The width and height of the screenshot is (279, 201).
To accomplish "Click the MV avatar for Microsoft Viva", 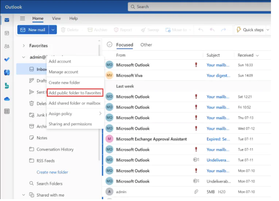I will (x=109, y=75).
